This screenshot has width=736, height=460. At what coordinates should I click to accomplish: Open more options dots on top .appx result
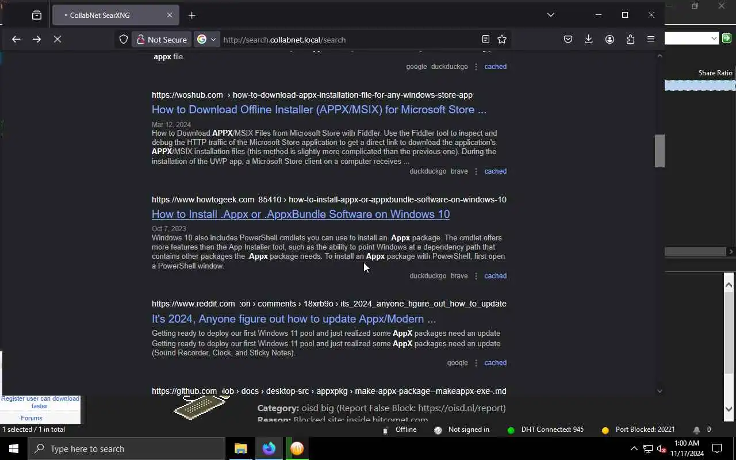click(476, 67)
